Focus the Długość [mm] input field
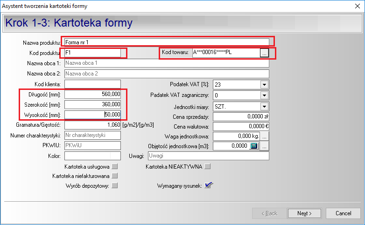Image resolution: width=365 pixels, height=225 pixels. tap(92, 95)
